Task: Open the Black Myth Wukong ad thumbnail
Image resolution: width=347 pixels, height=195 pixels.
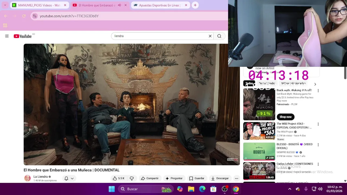Action: click(x=259, y=104)
